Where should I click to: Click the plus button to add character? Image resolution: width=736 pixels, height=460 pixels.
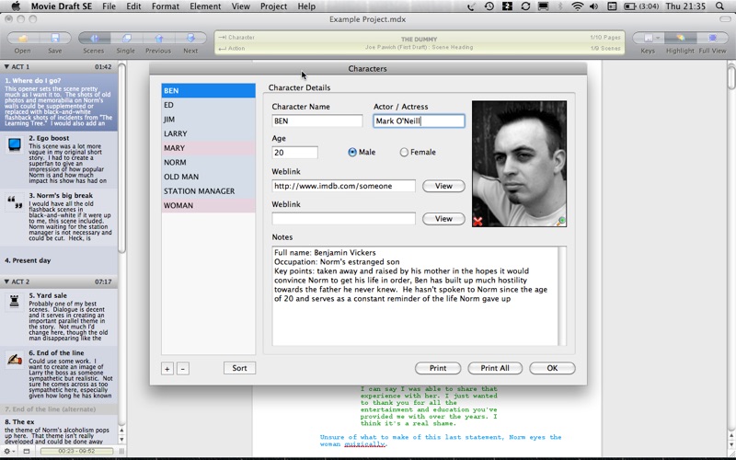(167, 368)
